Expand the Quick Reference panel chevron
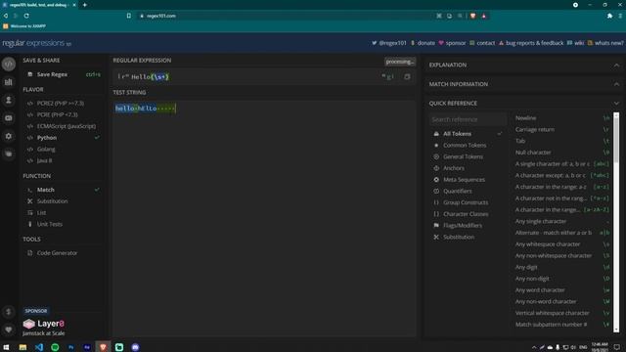 616,104
